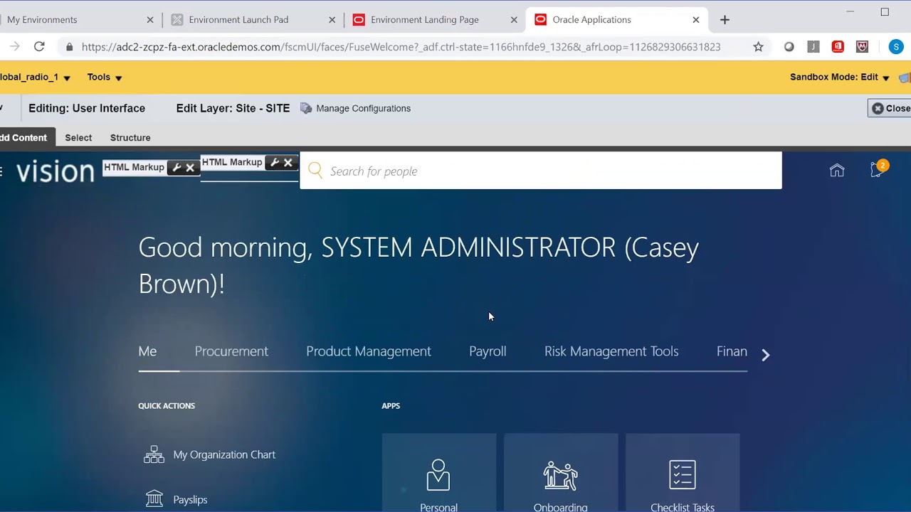This screenshot has width=911, height=512.
Task: Click the vision logo
Action: tap(55, 171)
